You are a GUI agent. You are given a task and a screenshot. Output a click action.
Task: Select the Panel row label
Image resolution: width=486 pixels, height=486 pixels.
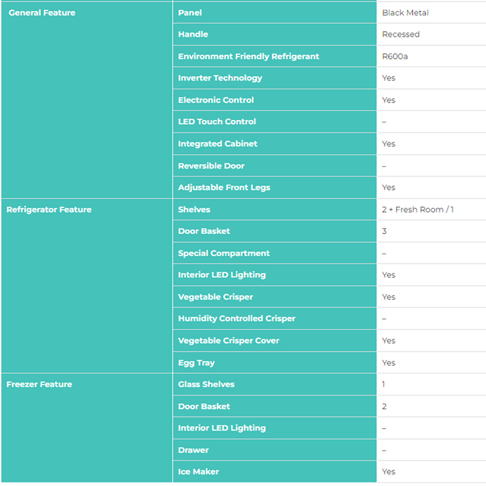pyautogui.click(x=190, y=13)
